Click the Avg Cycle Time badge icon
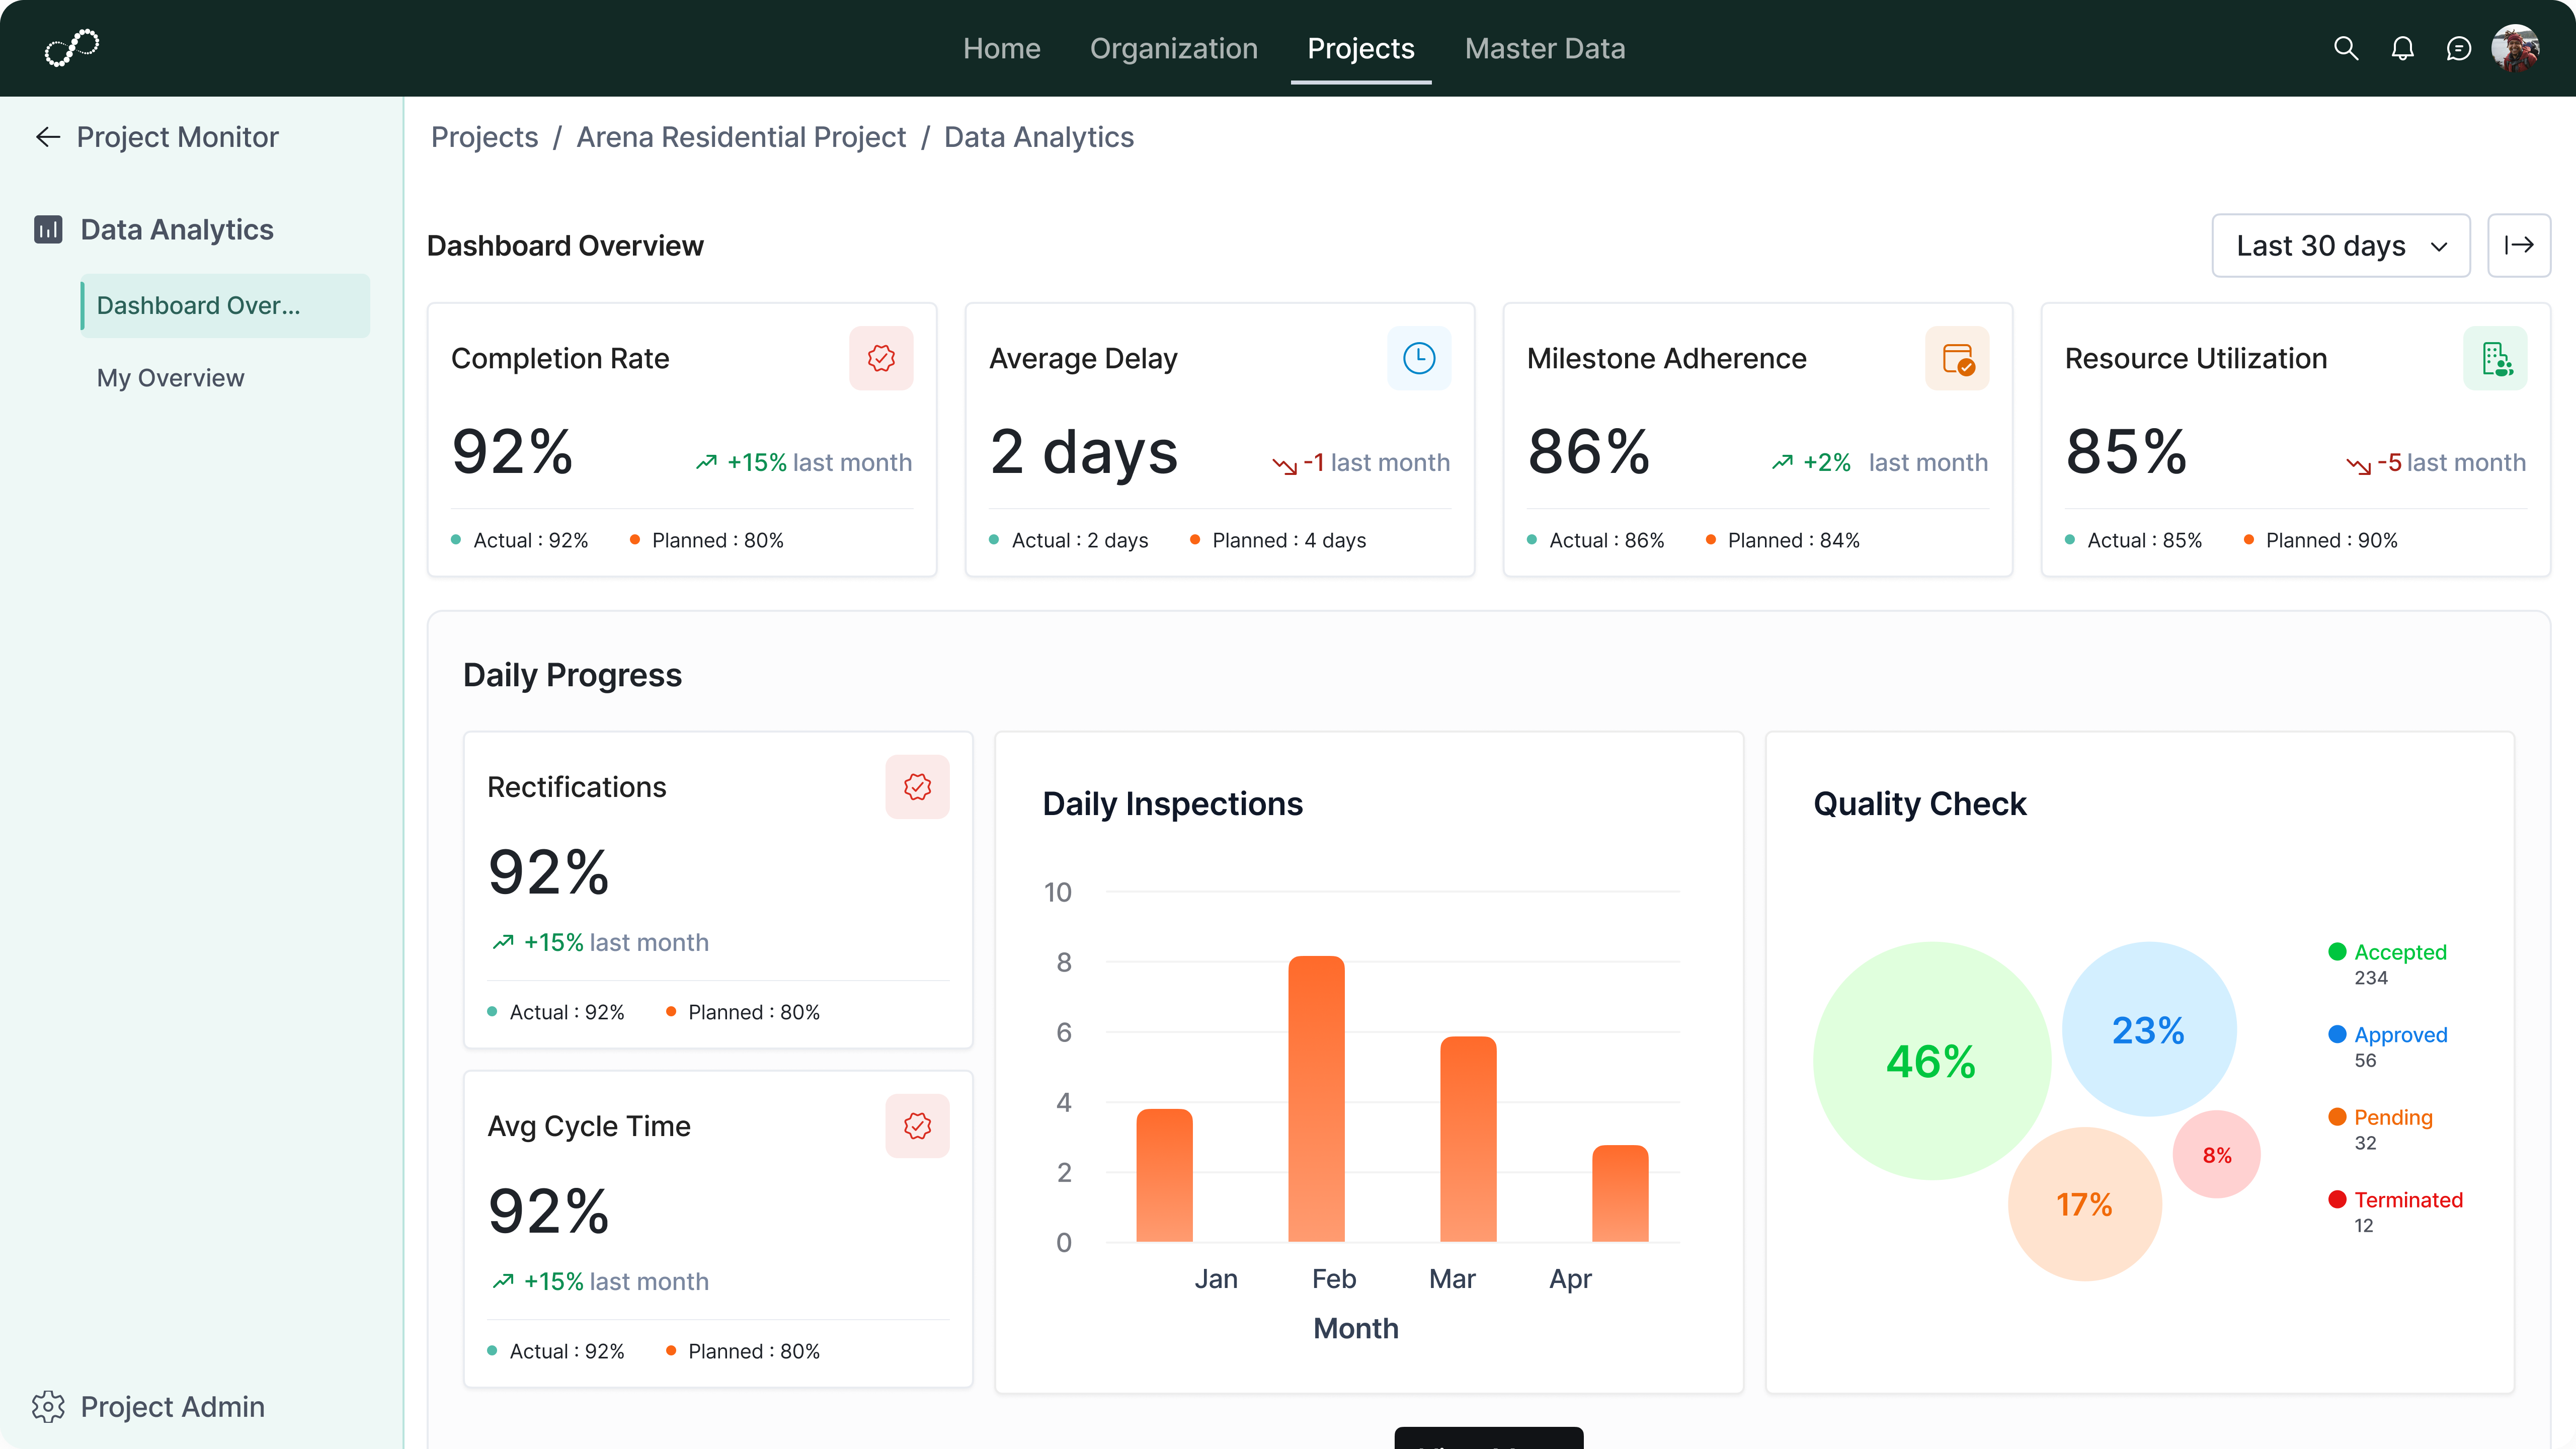The width and height of the screenshot is (2576, 1449). click(x=917, y=1126)
